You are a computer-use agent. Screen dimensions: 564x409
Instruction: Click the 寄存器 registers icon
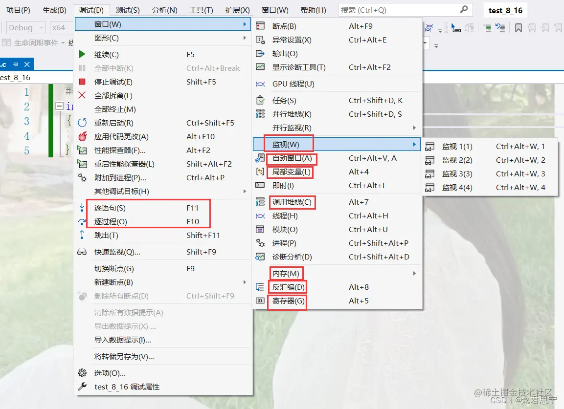[260, 301]
